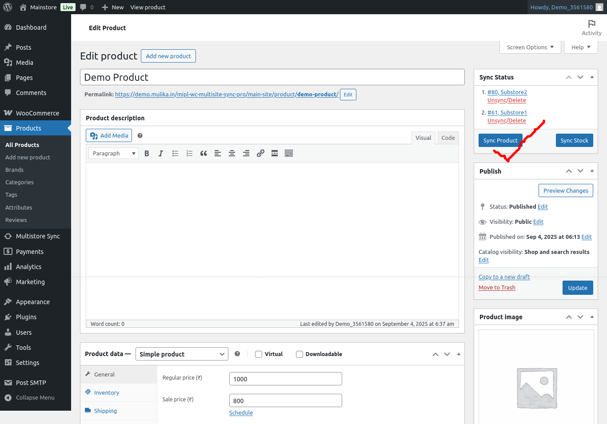The image size is (607, 424).
Task: Open the #61, Substore1 link
Action: click(x=507, y=113)
